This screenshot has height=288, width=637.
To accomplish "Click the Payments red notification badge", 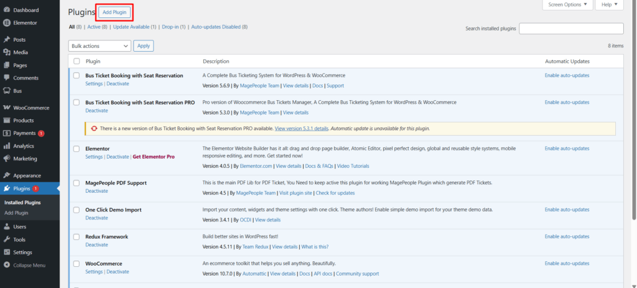I will 41,133.
